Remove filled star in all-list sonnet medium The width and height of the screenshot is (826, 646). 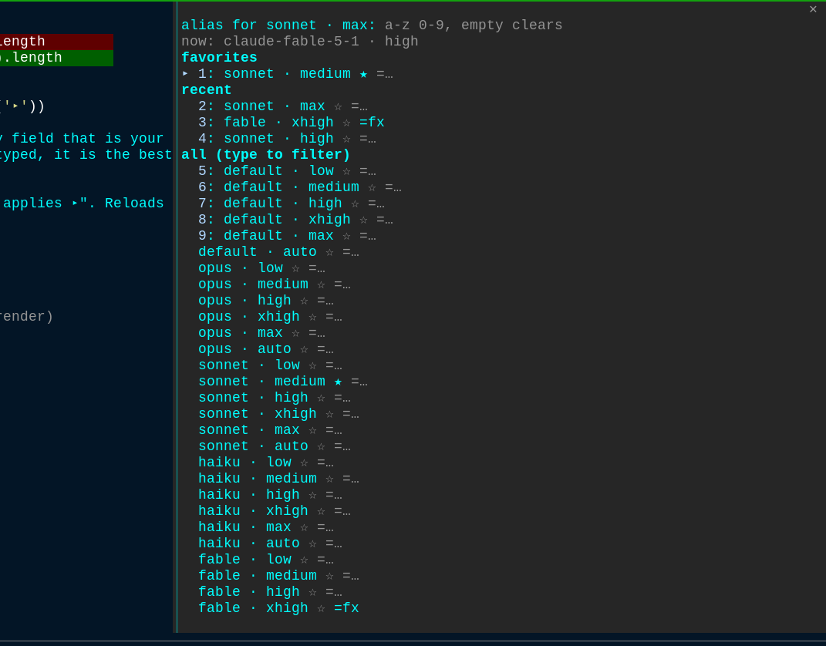[x=339, y=382]
